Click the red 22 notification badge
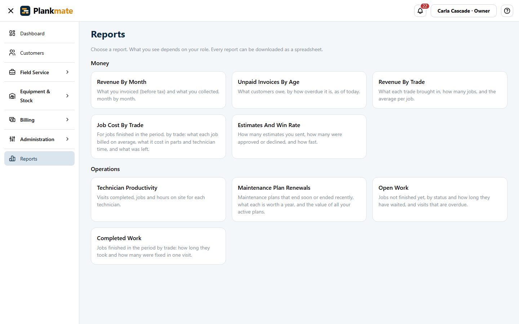This screenshot has width=519, height=324. pos(425,6)
